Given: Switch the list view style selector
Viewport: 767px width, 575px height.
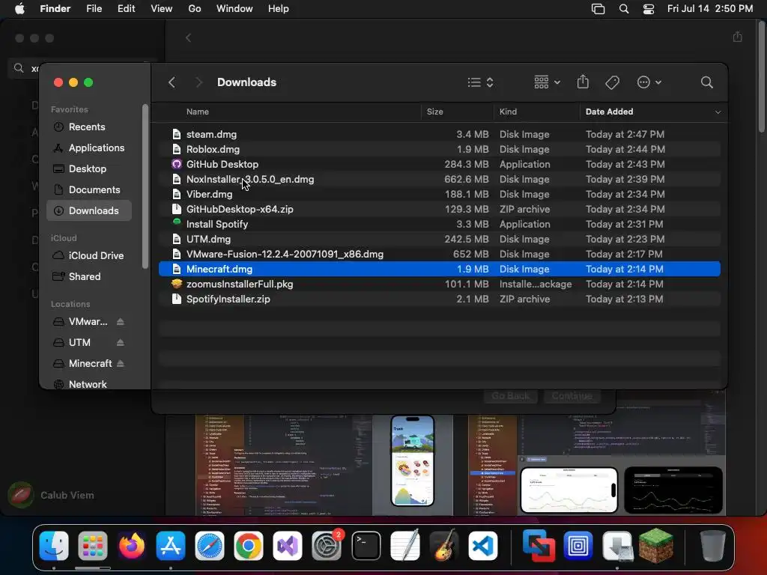Looking at the screenshot, I should coord(480,82).
